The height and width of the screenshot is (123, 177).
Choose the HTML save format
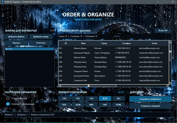click(x=119, y=105)
